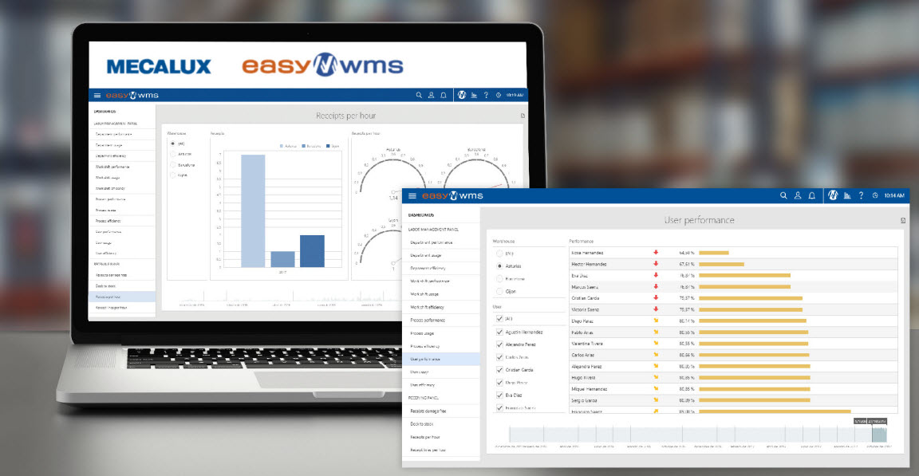
Task: Click the clock icon next to the time
Action: tap(876, 195)
